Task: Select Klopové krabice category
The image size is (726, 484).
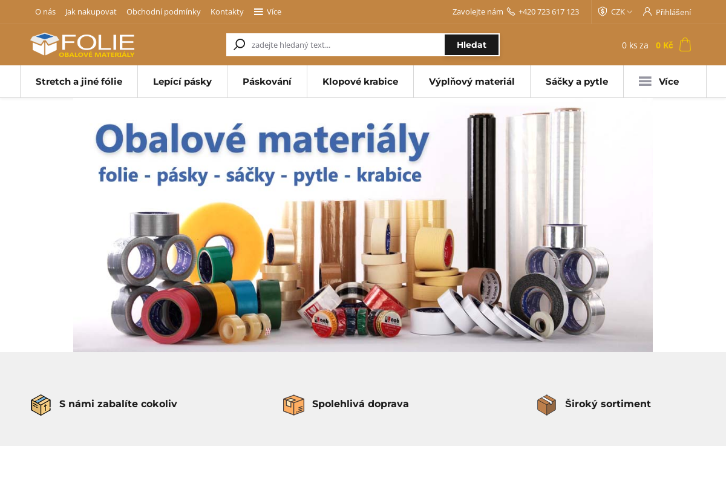Action: pyautogui.click(x=360, y=81)
